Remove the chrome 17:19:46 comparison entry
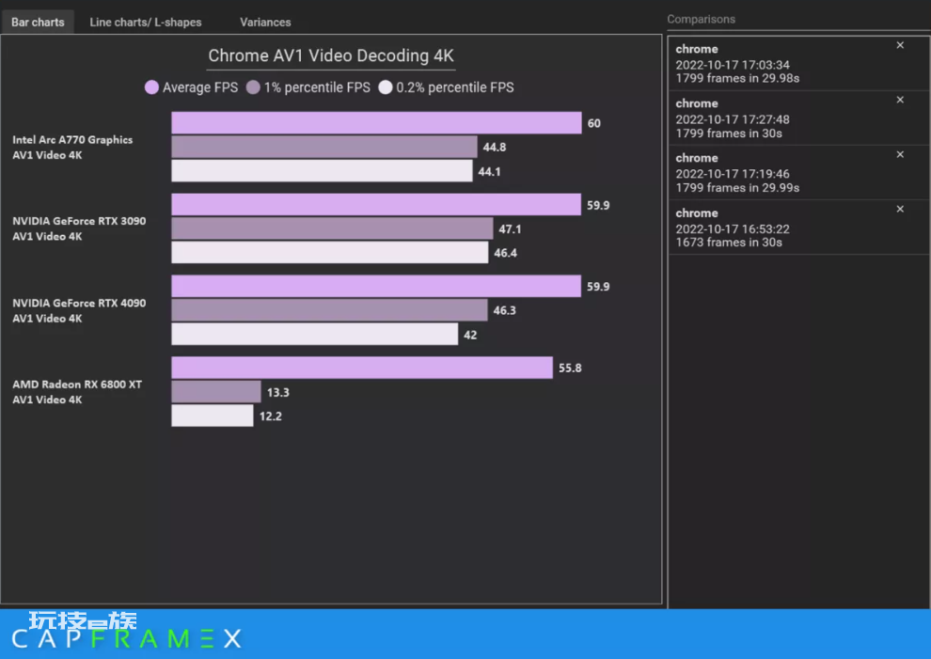The height and width of the screenshot is (659, 931). (900, 154)
